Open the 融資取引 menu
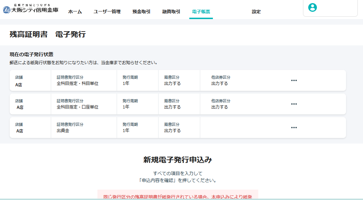The width and height of the screenshot is (363, 200). [x=171, y=11]
